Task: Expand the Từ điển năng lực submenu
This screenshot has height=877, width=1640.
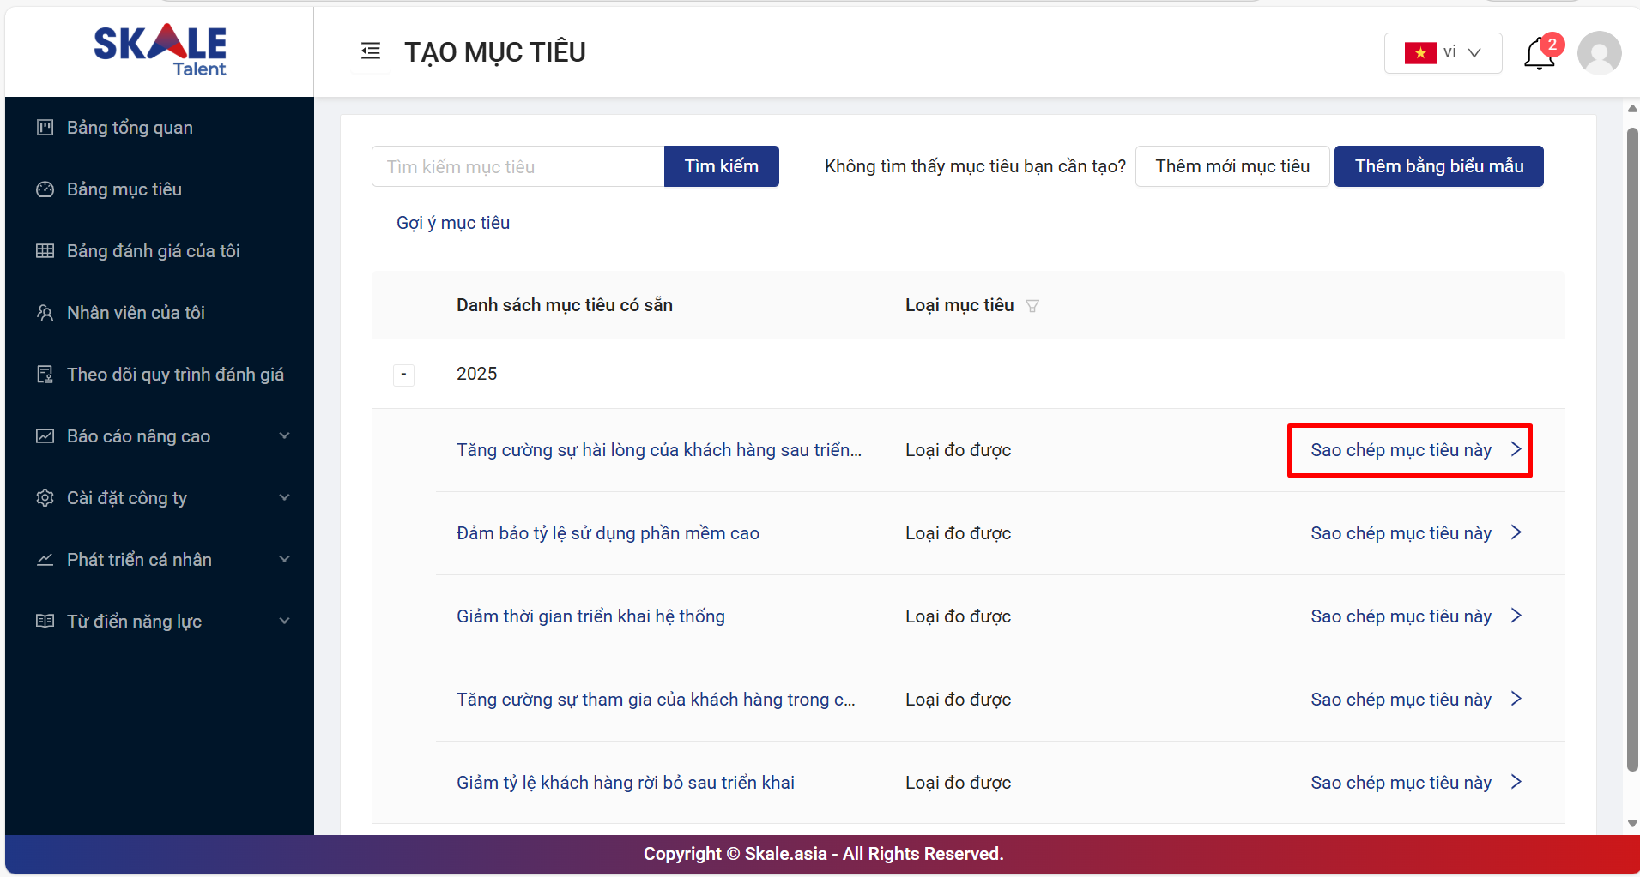Action: (x=284, y=622)
